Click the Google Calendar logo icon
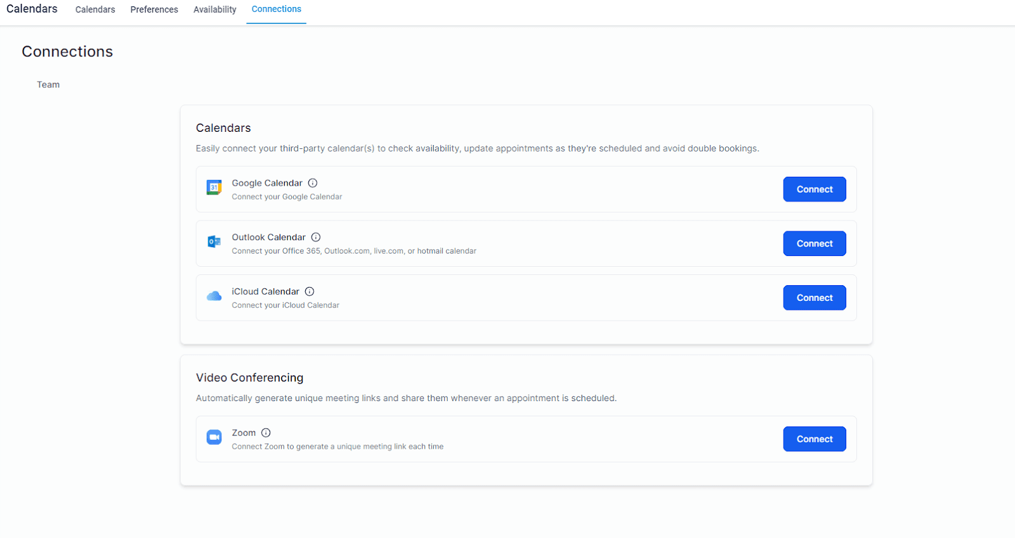Image resolution: width=1015 pixels, height=538 pixels. click(x=214, y=188)
